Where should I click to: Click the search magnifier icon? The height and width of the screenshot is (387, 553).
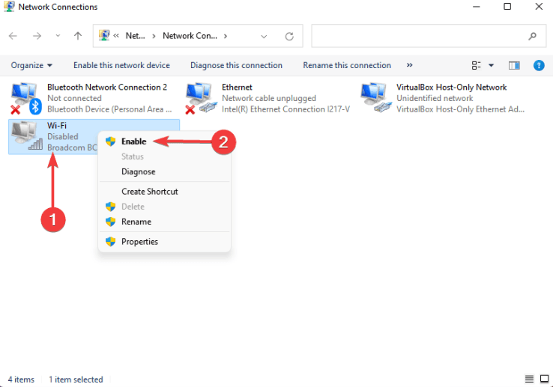[x=532, y=36]
